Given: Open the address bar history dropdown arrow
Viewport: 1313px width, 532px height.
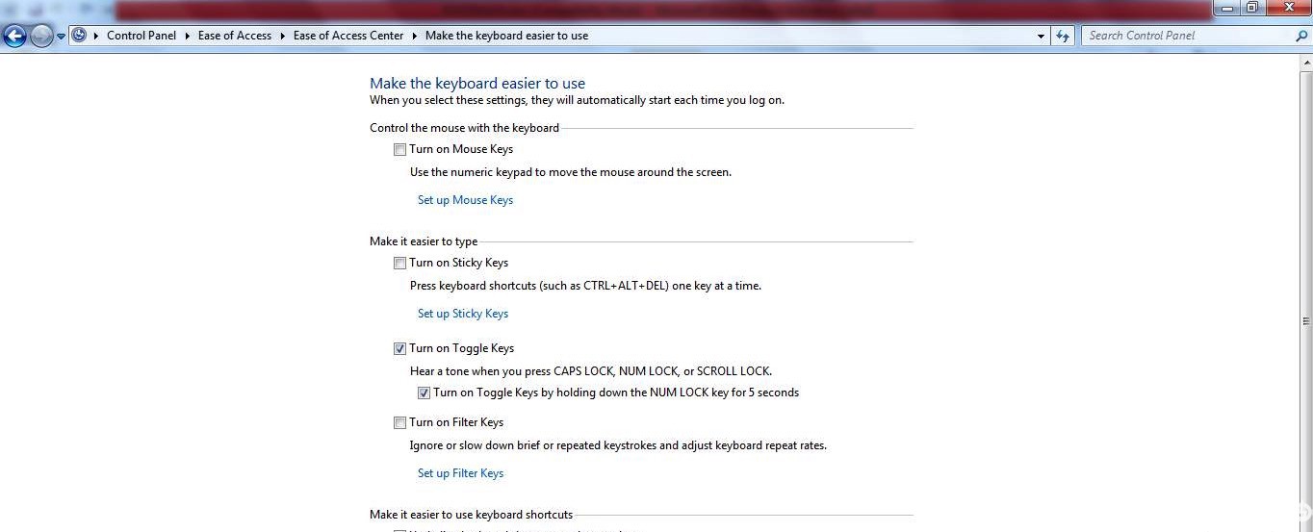Looking at the screenshot, I should pyautogui.click(x=1042, y=36).
